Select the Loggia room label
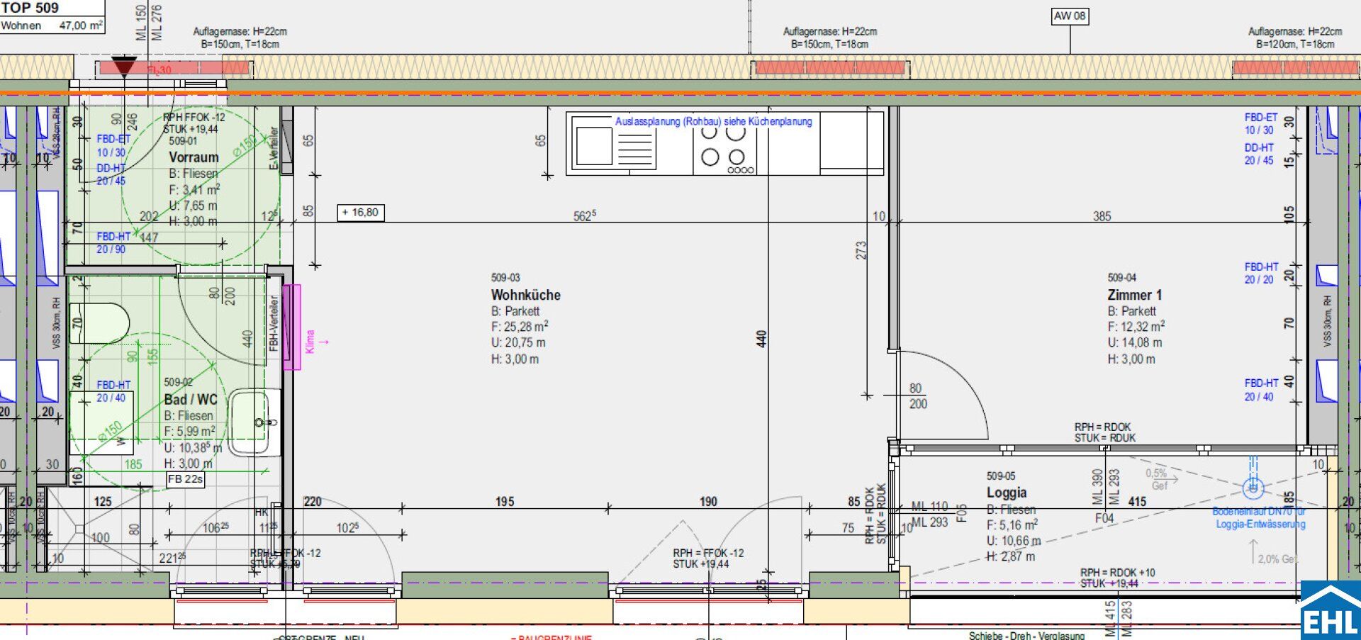This screenshot has height=640, width=1361. tap(1006, 493)
